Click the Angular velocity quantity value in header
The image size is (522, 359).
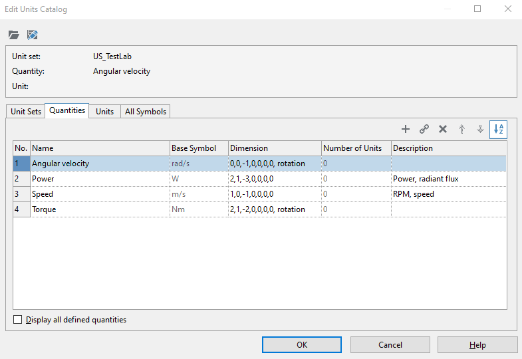pyautogui.click(x=122, y=71)
